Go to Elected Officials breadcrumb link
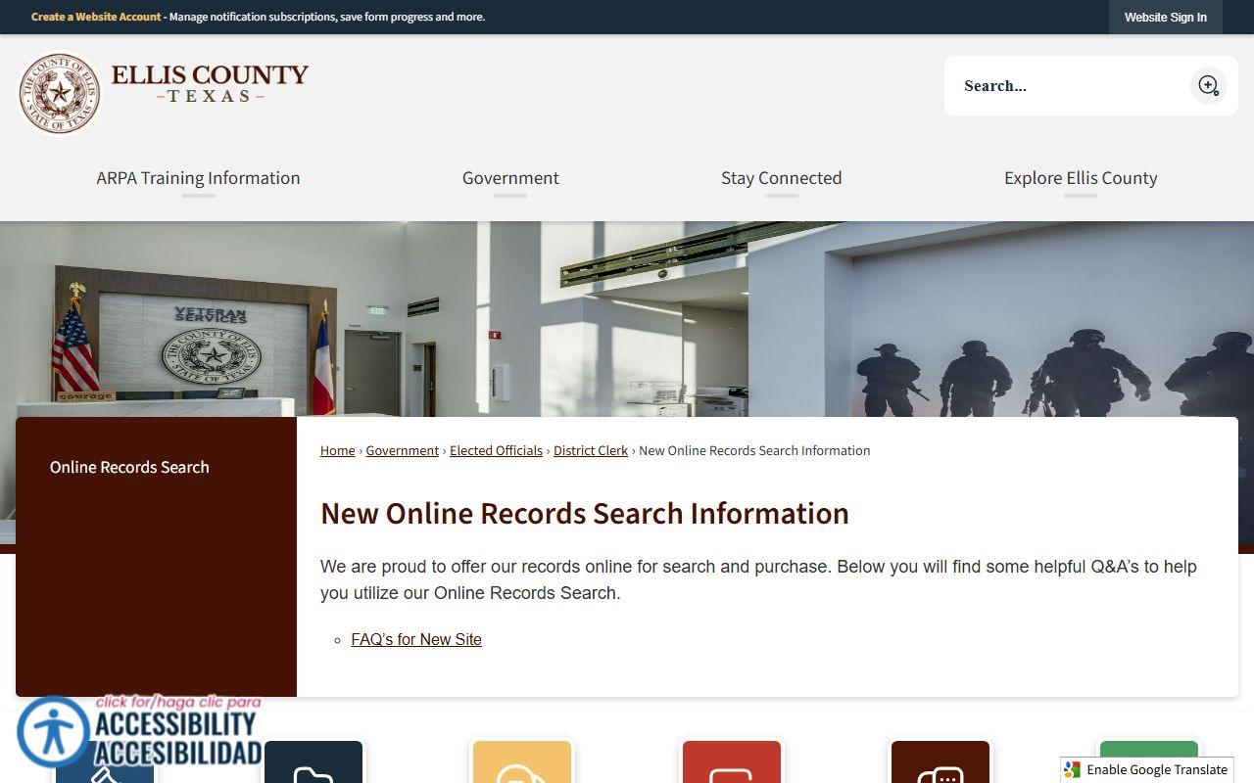Viewport: 1254px width, 783px height. [496, 450]
